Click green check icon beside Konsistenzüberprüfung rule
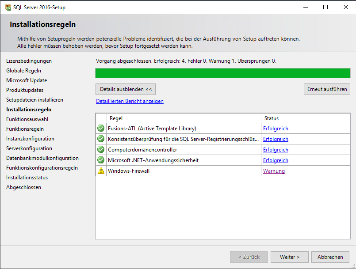 pyautogui.click(x=101, y=139)
